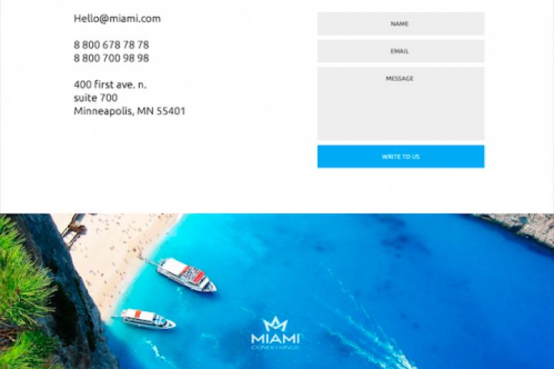Submit the form with WRITE TO US
554x369 pixels.
(401, 156)
